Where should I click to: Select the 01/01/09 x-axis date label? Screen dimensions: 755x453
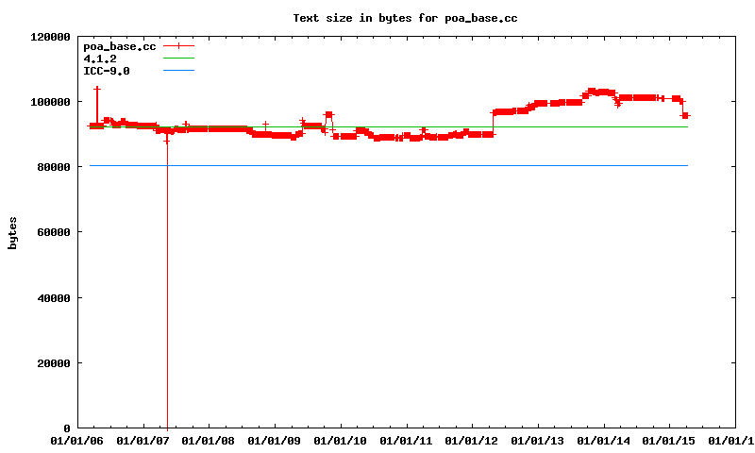coord(275,441)
